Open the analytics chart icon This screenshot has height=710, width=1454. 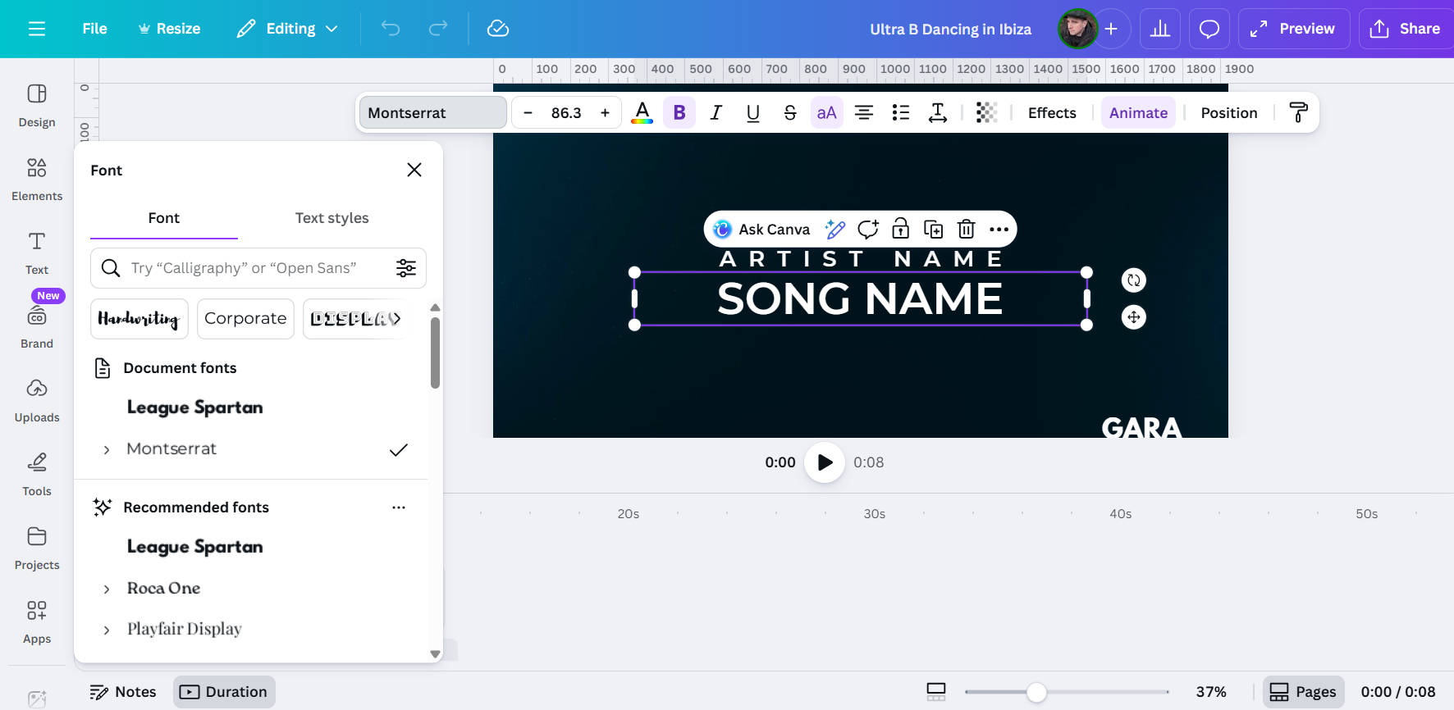[x=1160, y=29]
